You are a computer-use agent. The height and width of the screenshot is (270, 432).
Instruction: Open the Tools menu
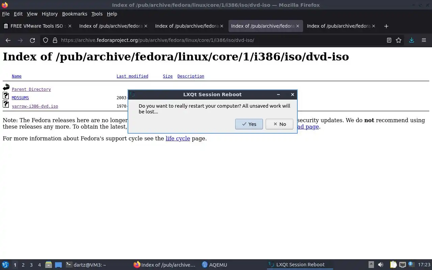point(97,14)
